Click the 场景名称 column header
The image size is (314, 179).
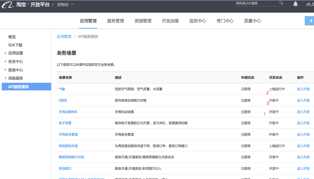coord(65,77)
